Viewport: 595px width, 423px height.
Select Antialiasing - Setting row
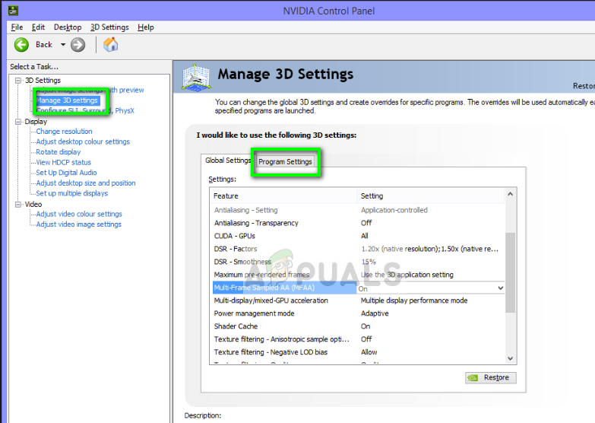pos(359,210)
